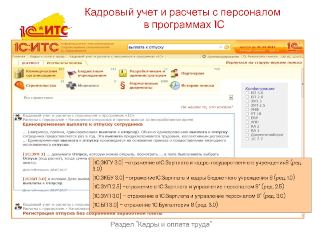Open the Разработчикам и администраторам icon
This screenshot has height=240, width=320.
pos(123,73)
